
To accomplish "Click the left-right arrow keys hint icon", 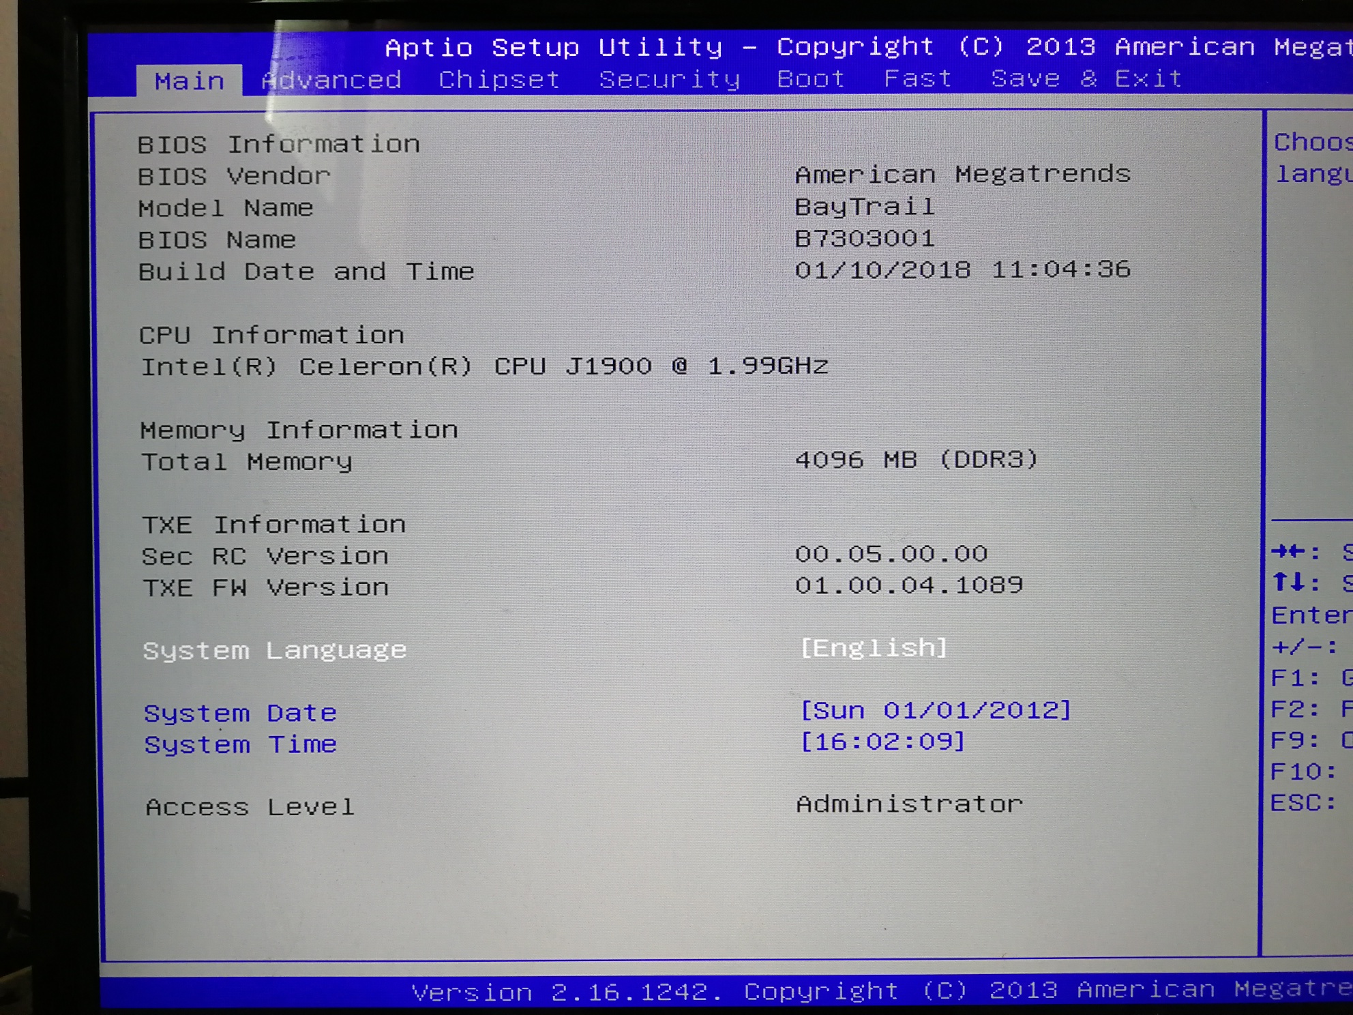I will [1288, 551].
